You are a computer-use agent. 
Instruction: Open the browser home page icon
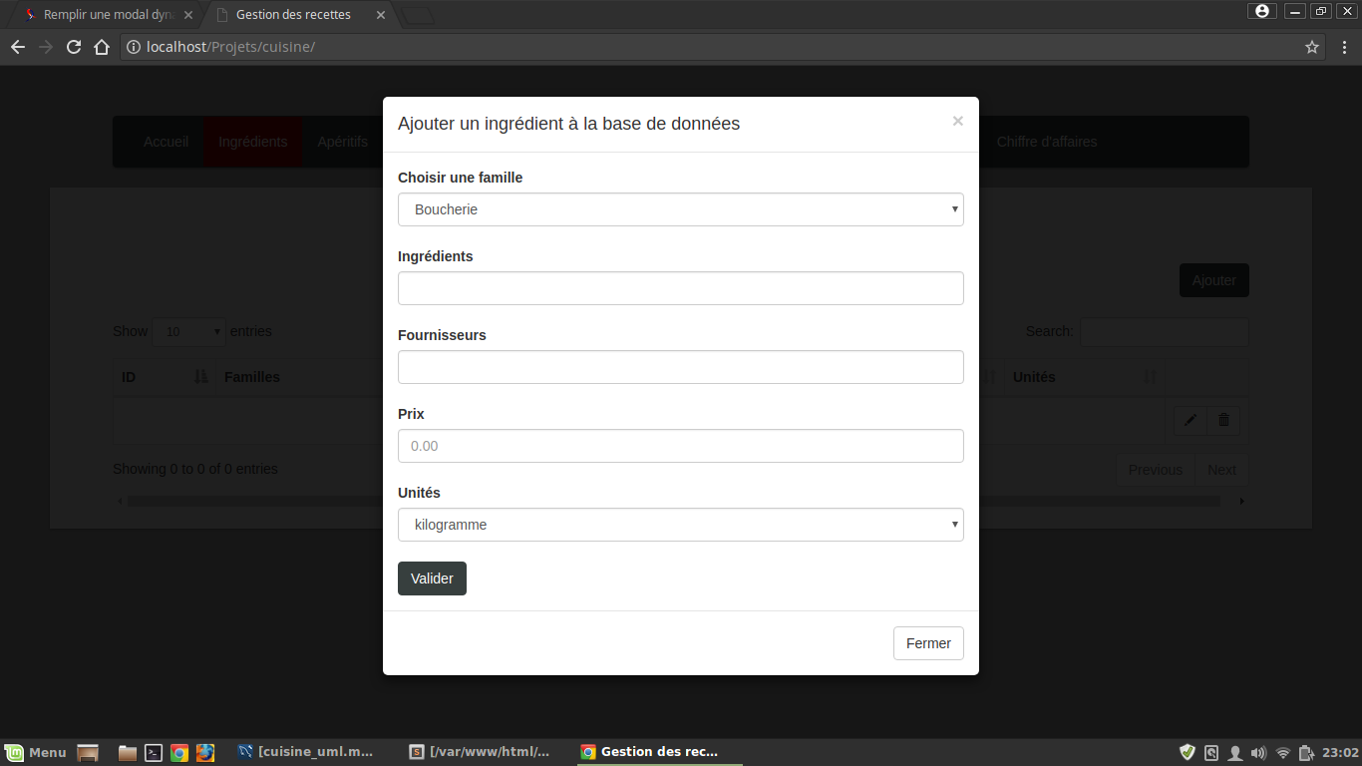102,47
